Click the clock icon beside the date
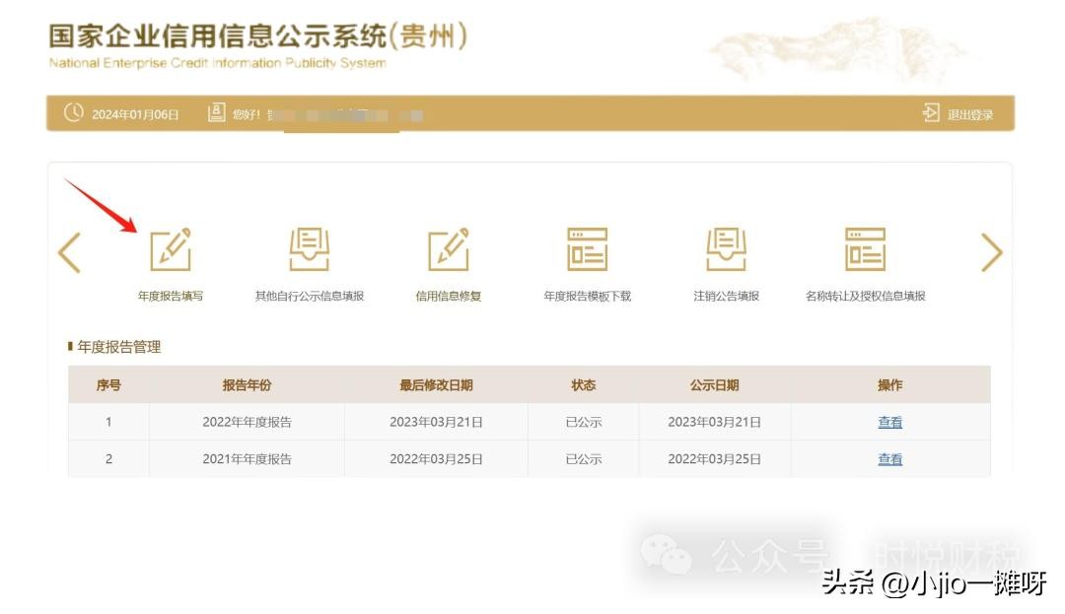The width and height of the screenshot is (1065, 614). (x=74, y=113)
